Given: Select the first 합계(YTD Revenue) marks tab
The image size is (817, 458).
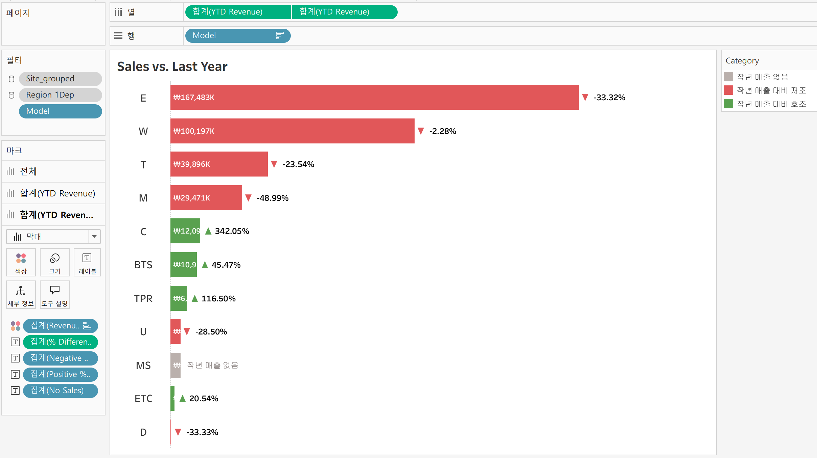Looking at the screenshot, I should [53, 193].
